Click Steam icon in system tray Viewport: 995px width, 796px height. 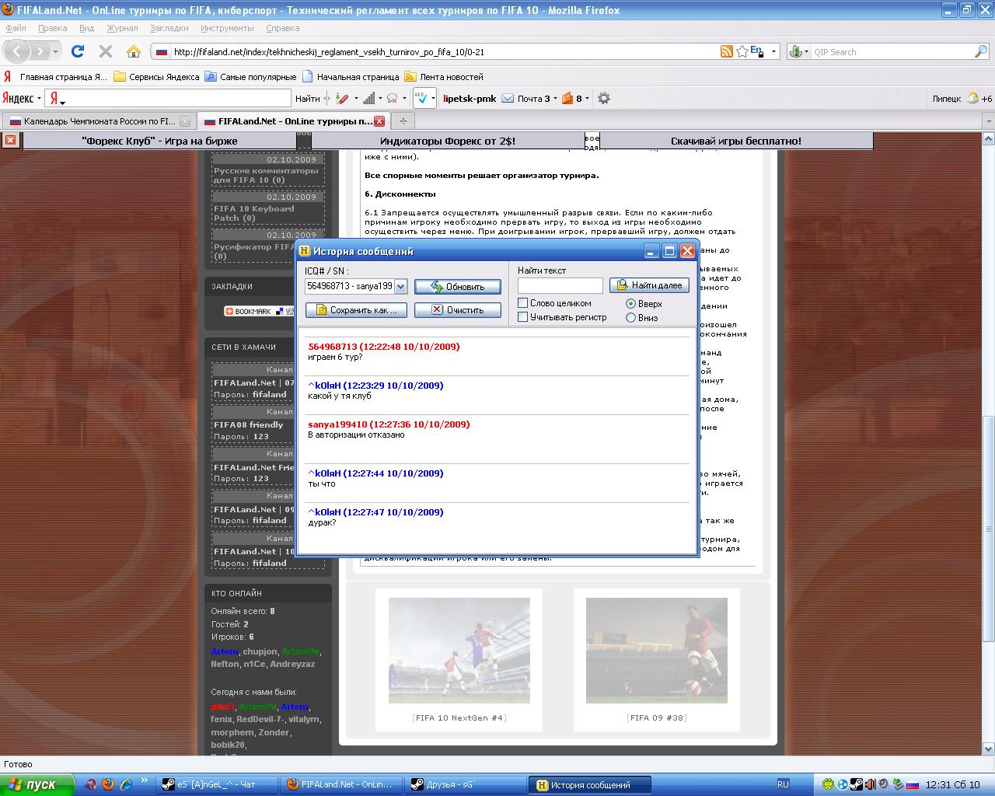857,784
